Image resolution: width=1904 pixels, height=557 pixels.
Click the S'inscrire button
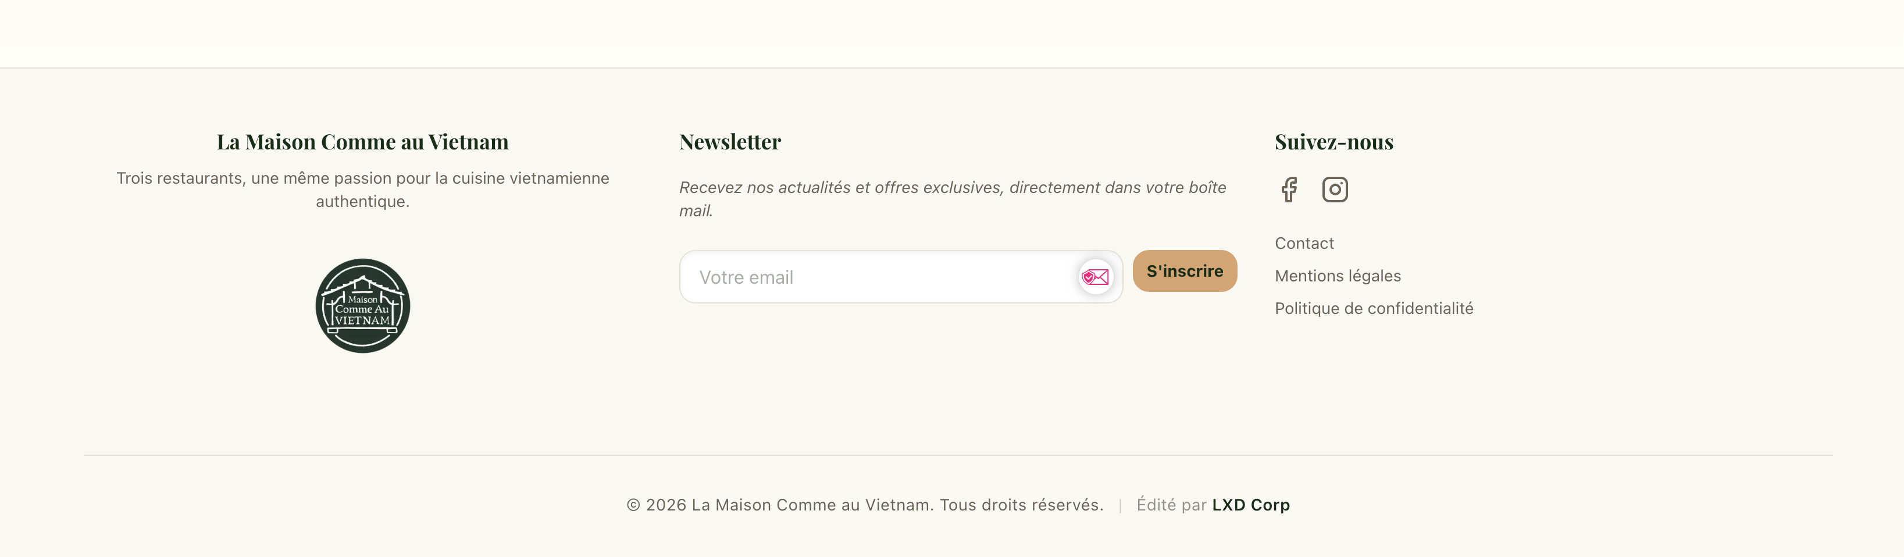coord(1185,271)
